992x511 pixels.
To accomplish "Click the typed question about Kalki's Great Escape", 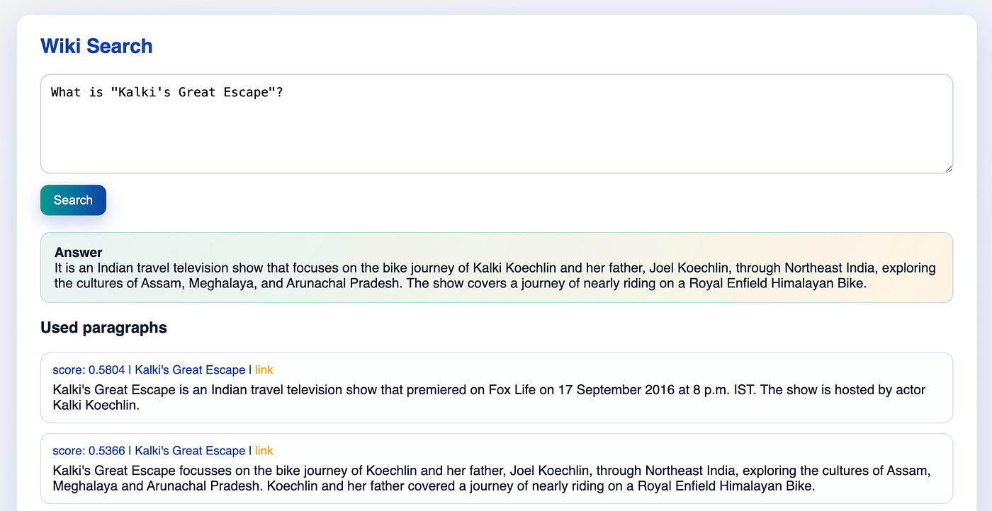I will pyautogui.click(x=167, y=92).
